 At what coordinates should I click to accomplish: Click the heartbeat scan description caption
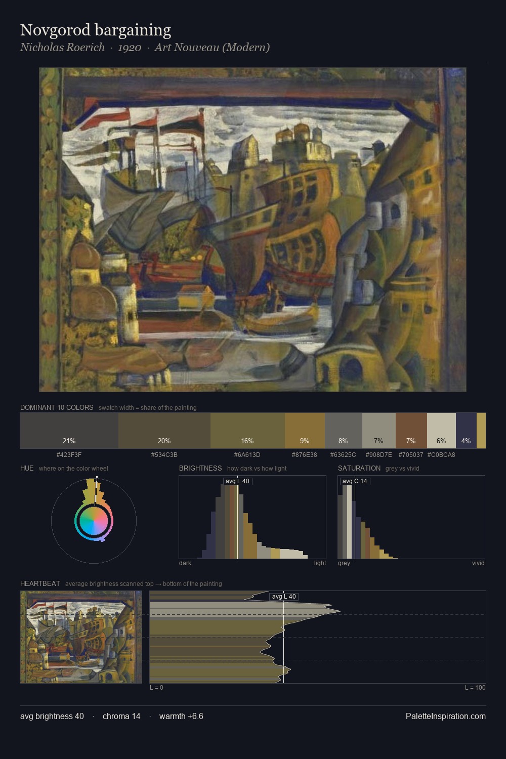point(144,584)
